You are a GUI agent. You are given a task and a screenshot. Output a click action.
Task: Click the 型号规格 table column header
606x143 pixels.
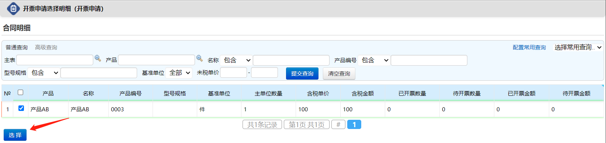pos(175,93)
